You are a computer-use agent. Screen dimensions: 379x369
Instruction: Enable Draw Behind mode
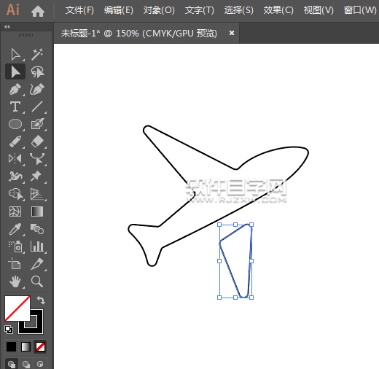[x=26, y=364]
